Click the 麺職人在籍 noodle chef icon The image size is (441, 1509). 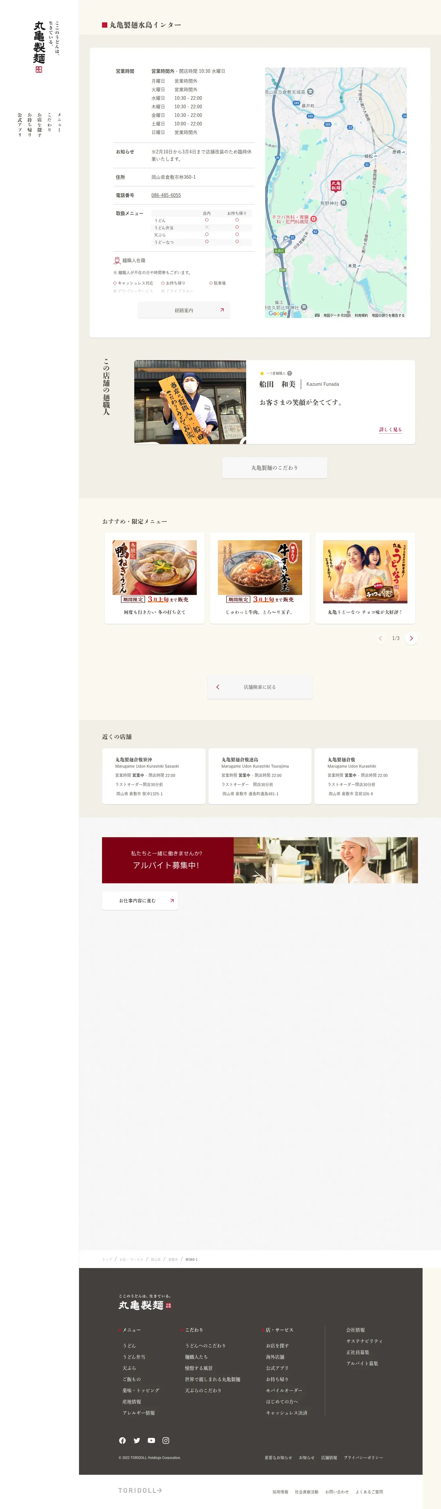pyautogui.click(x=117, y=261)
